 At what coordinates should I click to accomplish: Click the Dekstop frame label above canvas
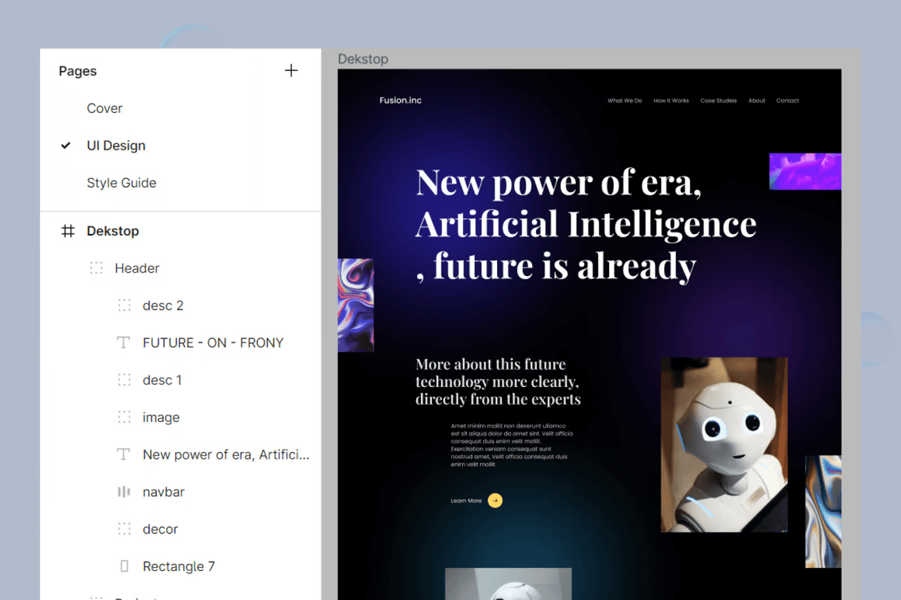[363, 59]
